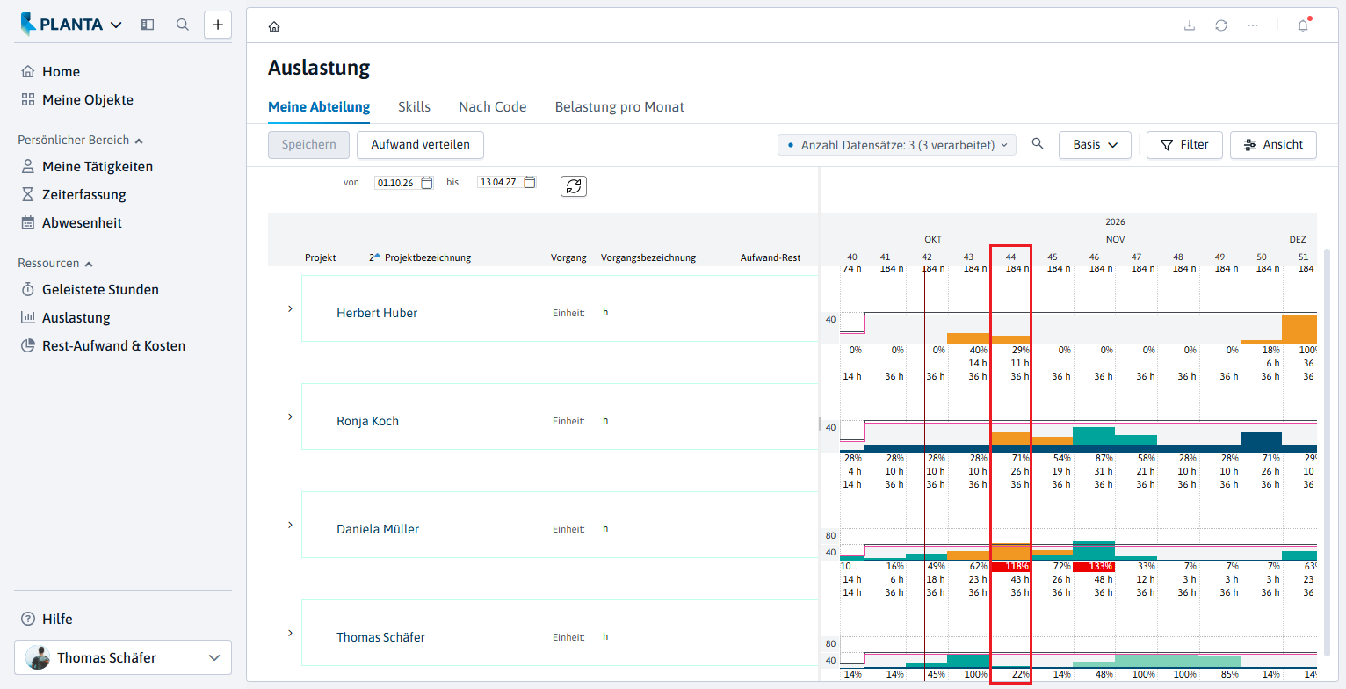Open the Basis dropdown

[x=1095, y=145]
